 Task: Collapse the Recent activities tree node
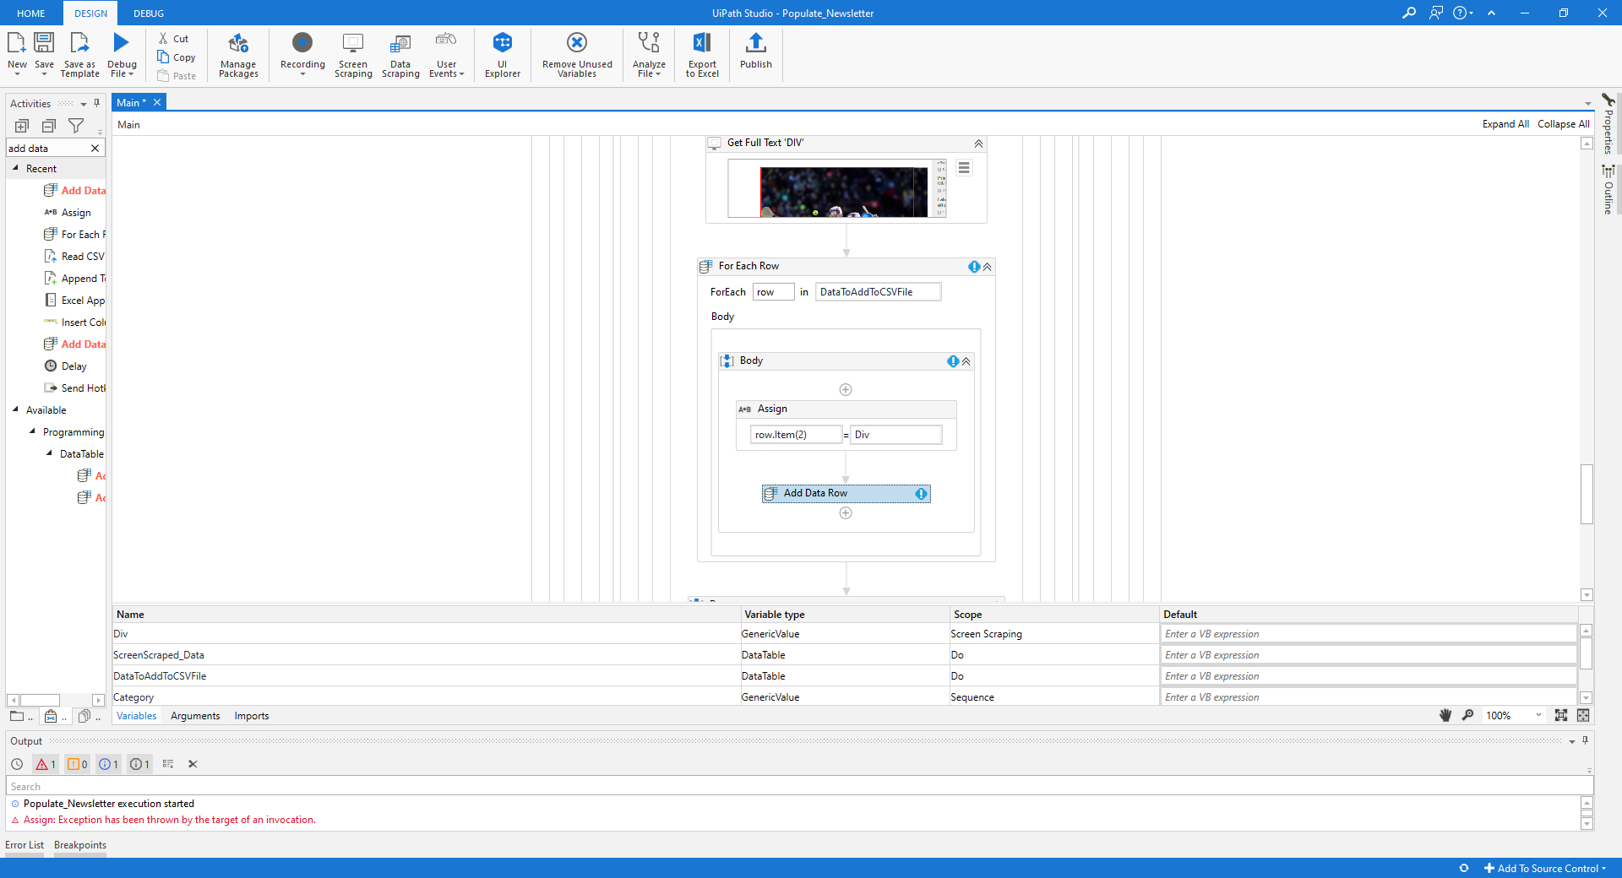tap(15, 168)
